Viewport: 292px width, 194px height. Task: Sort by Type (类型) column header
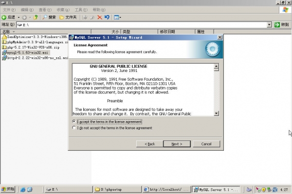pyautogui.click(x=139, y=32)
